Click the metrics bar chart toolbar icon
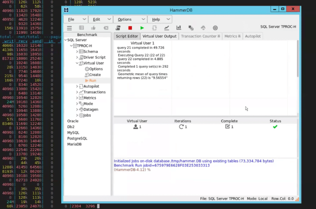The height and width of the screenshot is (209, 316). (x=179, y=28)
